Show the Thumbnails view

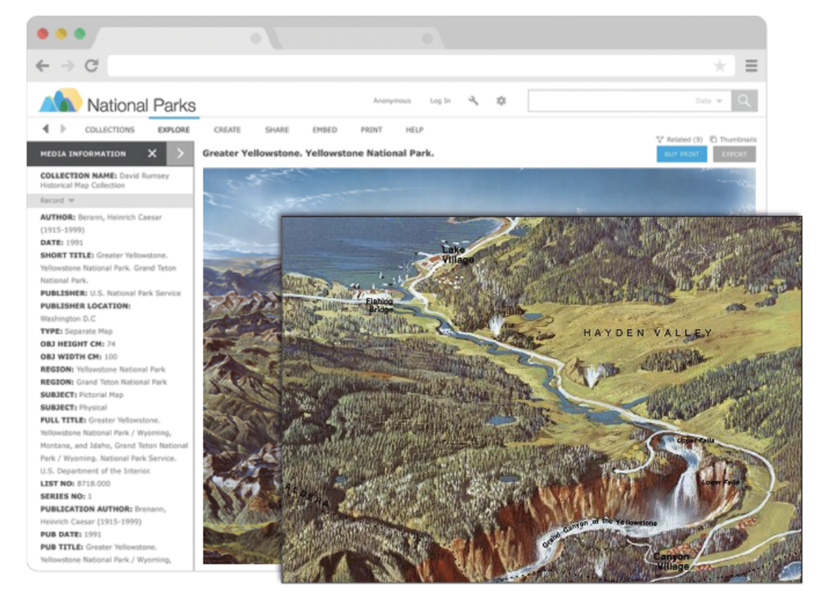[733, 139]
